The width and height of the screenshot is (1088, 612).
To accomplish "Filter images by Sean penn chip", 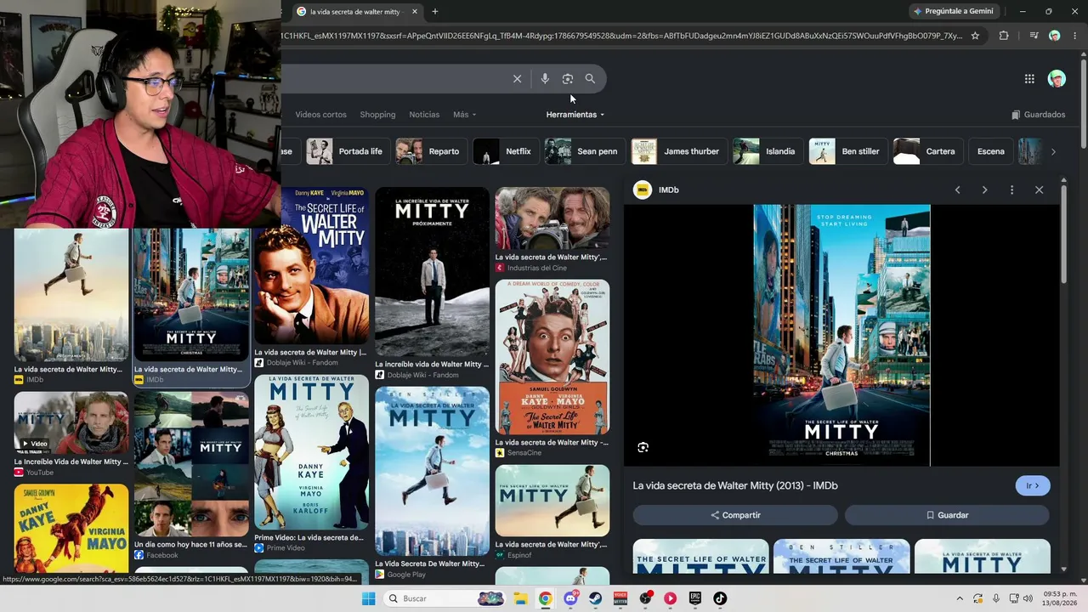I will (585, 151).
